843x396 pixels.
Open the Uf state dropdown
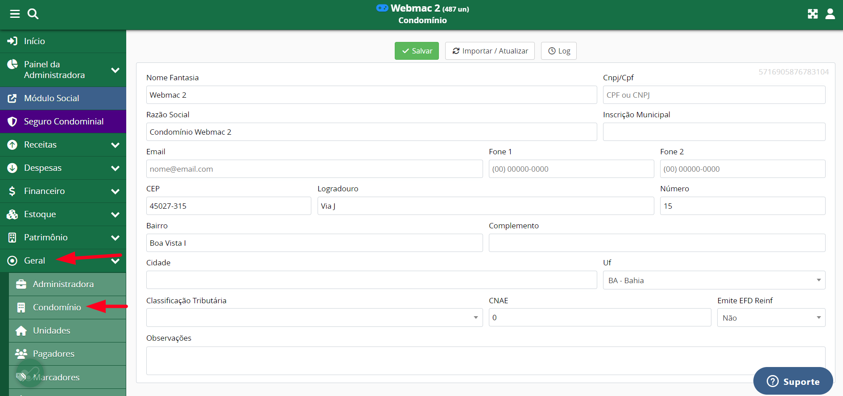(x=714, y=280)
